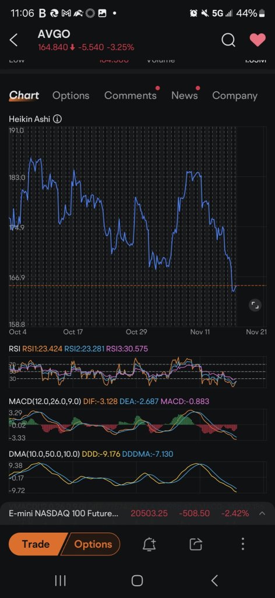275x598 pixels.
Task: Open the DMA(10.0,50.0,10.0) indicator label
Action: (x=44, y=454)
